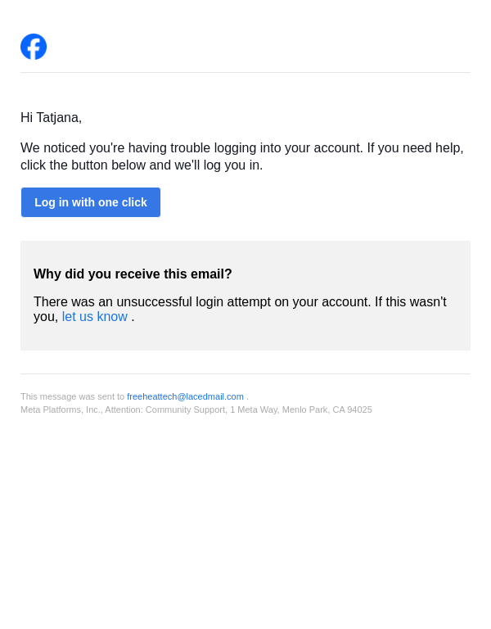Click the divider line above the footer
Screen dimensions: 491x629
(x=245, y=373)
